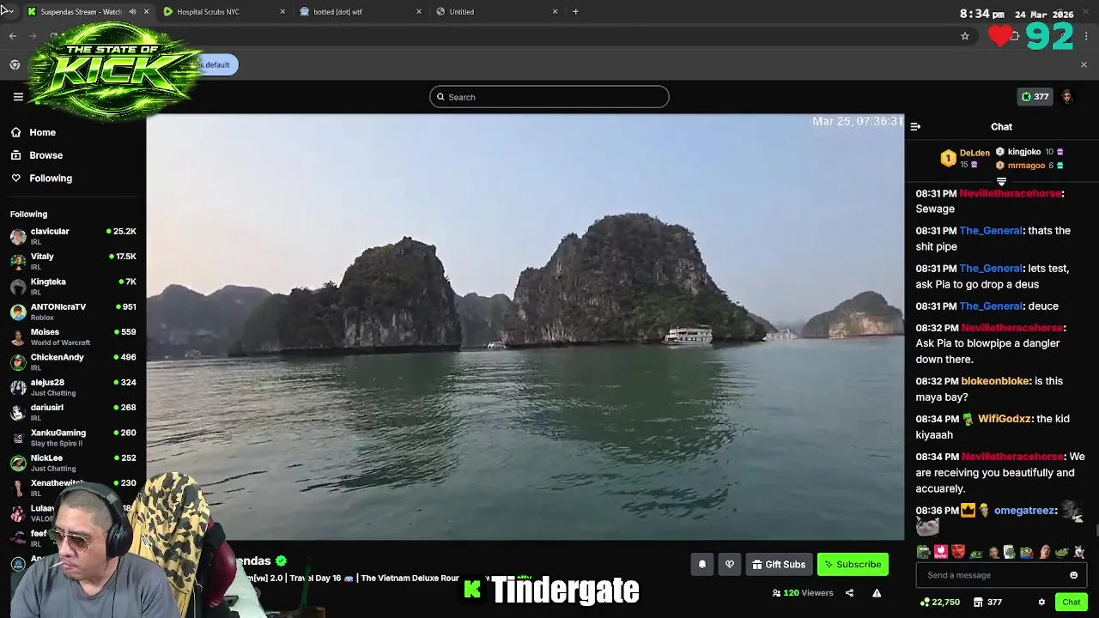The image size is (1099, 618).
Task: Click the Gift Subs button
Action: tap(779, 564)
